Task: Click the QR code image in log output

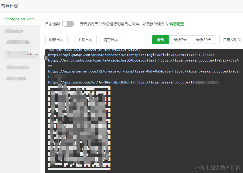Action: (79, 128)
